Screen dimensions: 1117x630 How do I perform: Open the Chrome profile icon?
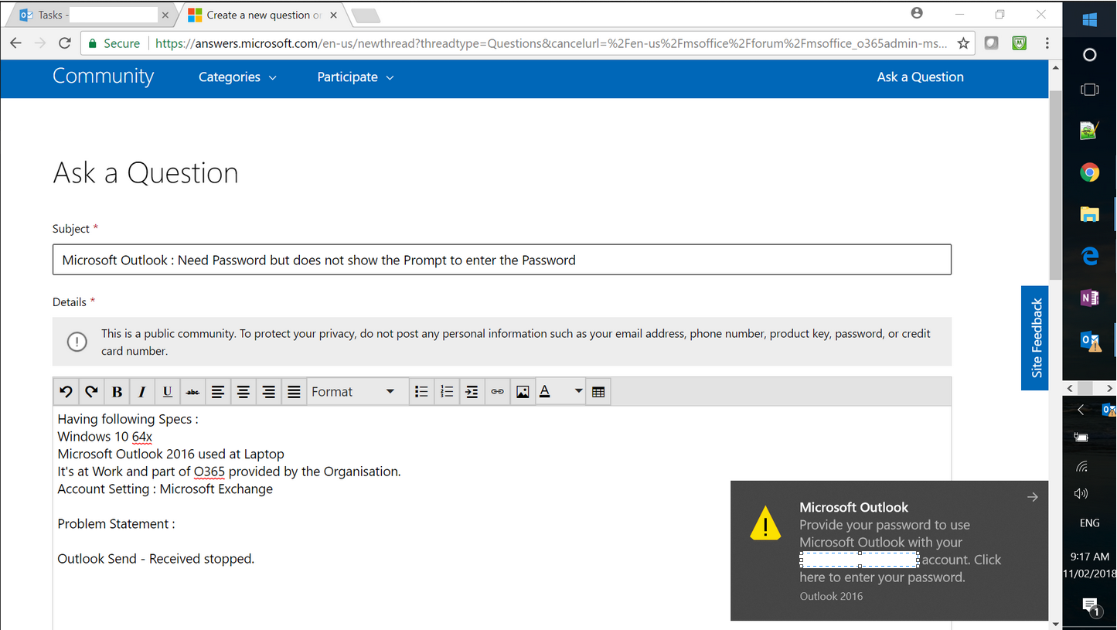click(x=917, y=13)
